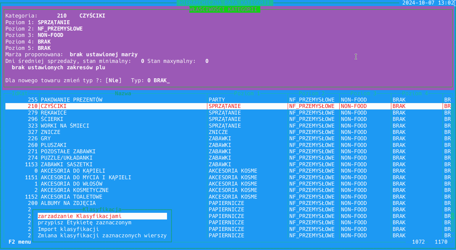Click the 'Typ: 0 BRAK' input field

point(150,80)
